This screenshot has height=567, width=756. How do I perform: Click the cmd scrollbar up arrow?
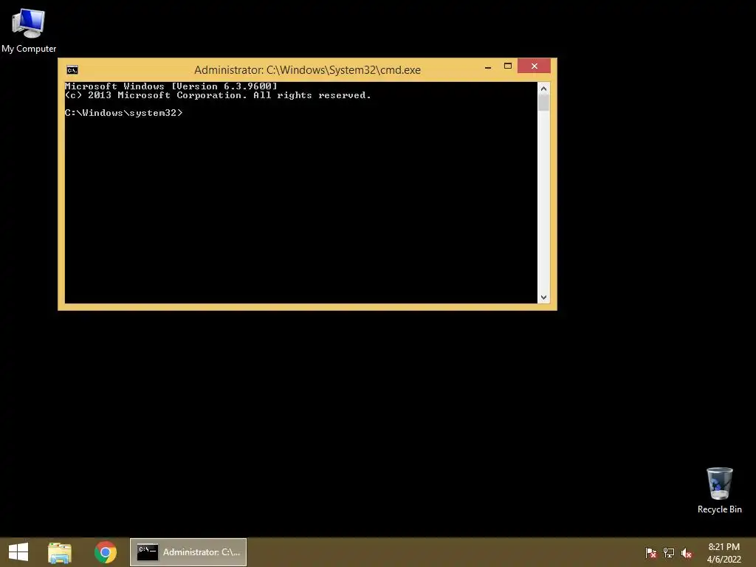[x=544, y=89]
